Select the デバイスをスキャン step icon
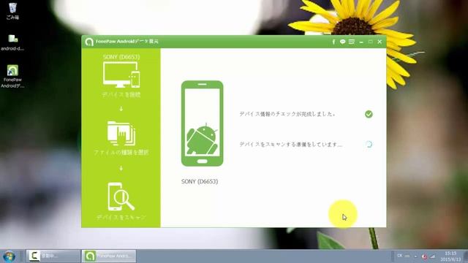Viewport: 468px width, 263px height. tap(121, 197)
